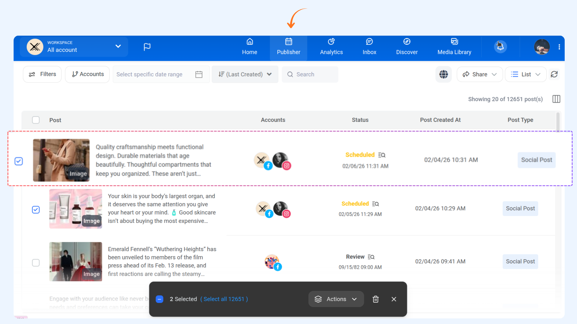577x324 pixels.
Task: Click the Post Type column header
Action: click(x=520, y=120)
